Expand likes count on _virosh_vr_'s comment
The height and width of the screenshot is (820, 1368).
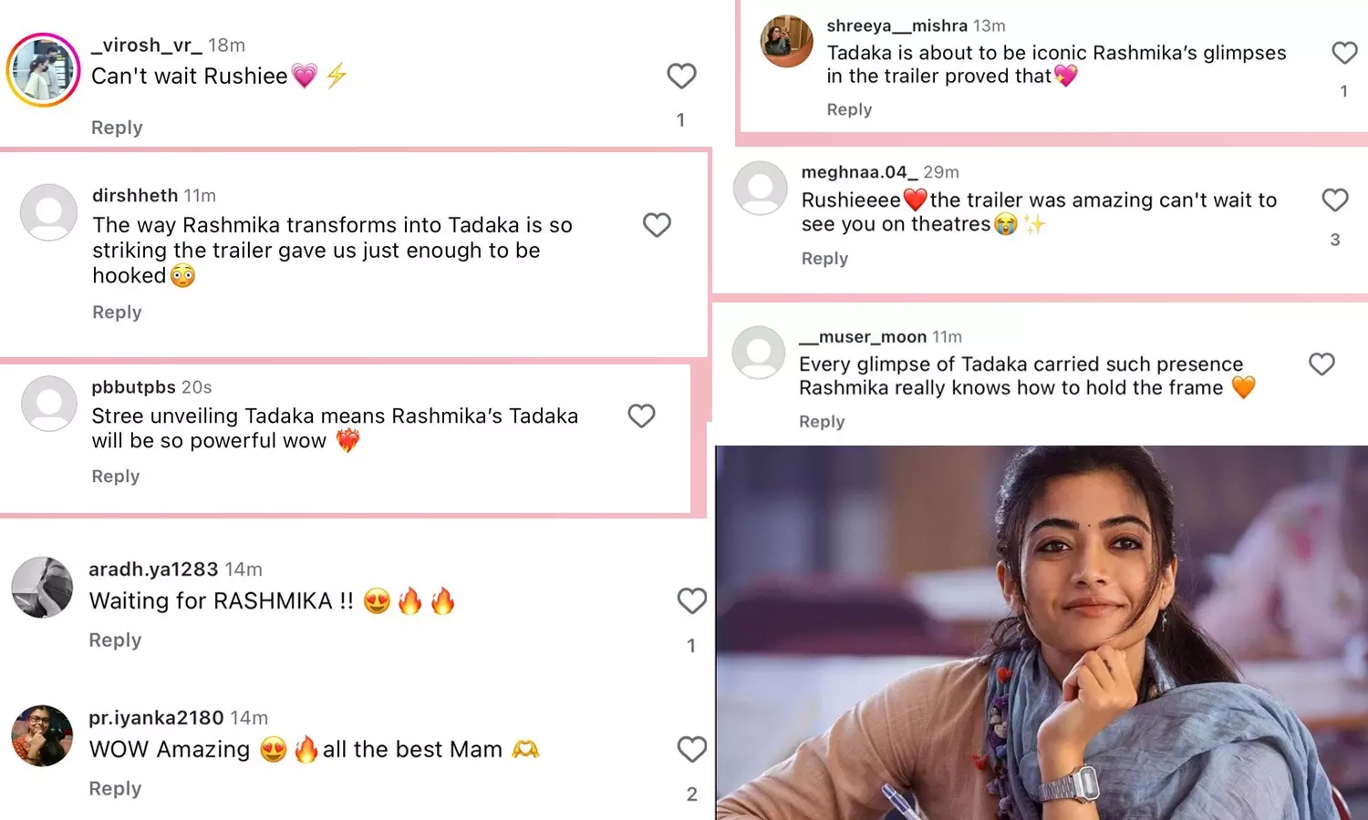(x=681, y=118)
